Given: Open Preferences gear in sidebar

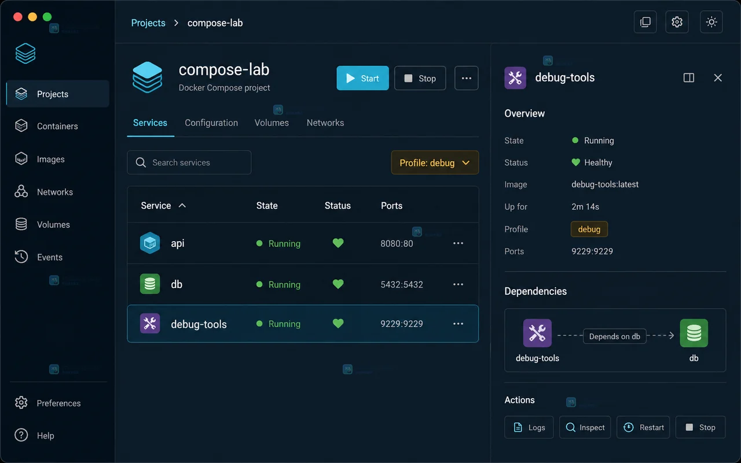Looking at the screenshot, I should [21, 403].
